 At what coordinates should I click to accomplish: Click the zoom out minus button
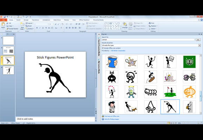click(x=184, y=123)
